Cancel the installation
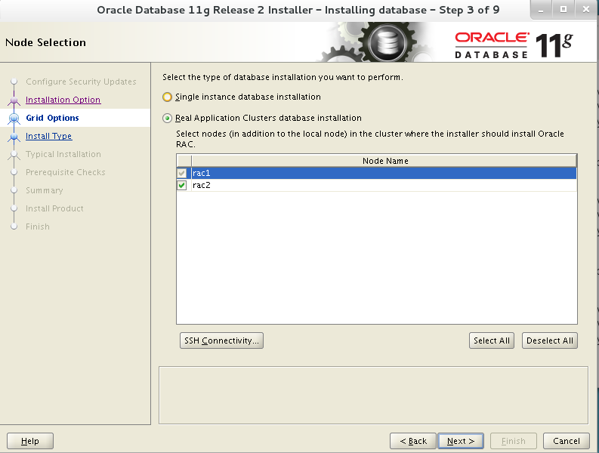 point(567,441)
